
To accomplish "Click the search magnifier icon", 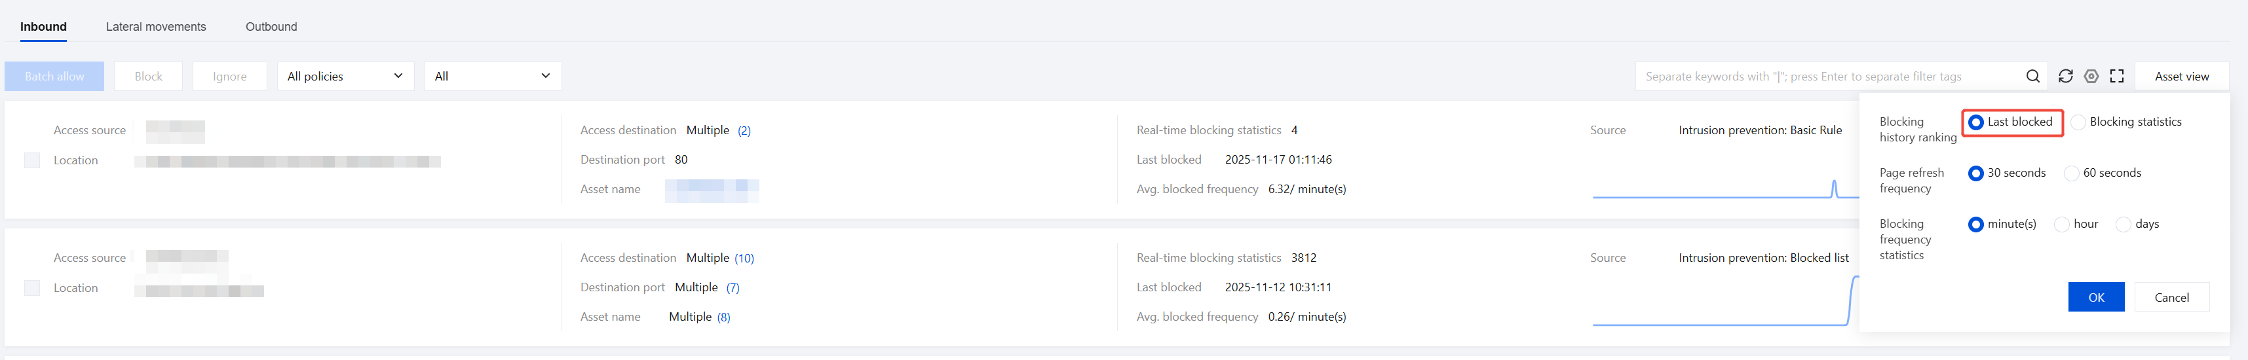I will point(2032,77).
